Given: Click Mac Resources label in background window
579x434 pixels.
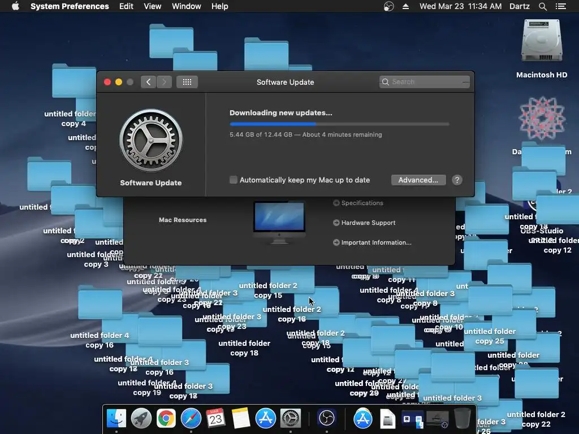Looking at the screenshot, I should point(183,220).
